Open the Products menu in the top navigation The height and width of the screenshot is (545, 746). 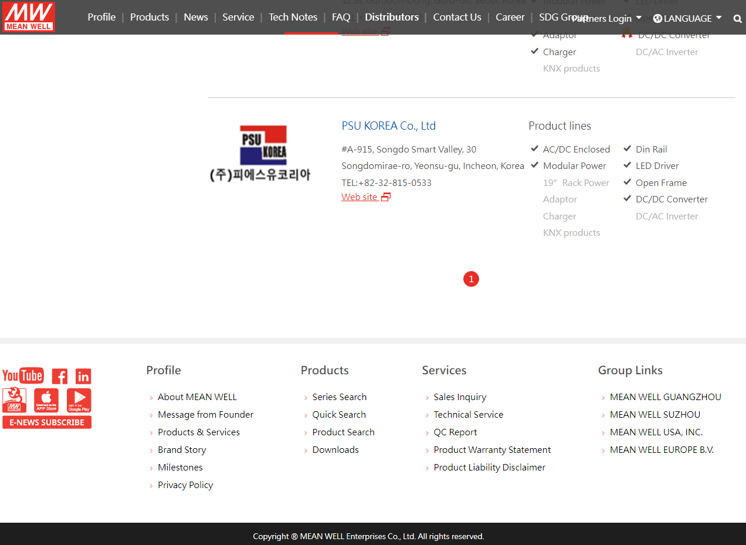[149, 17]
